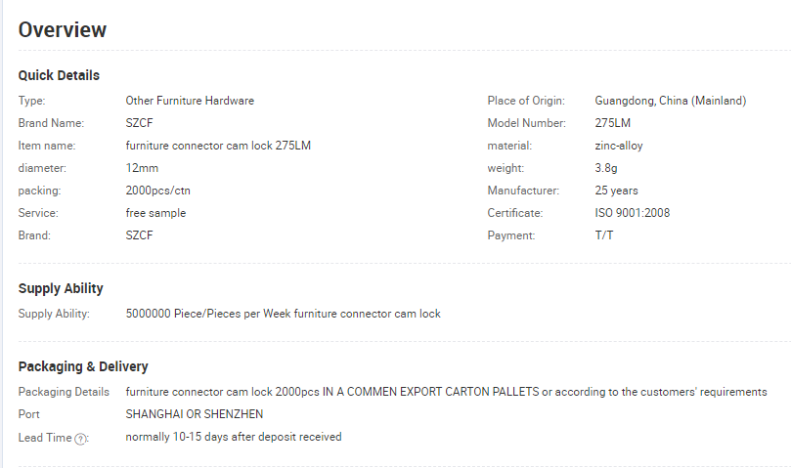The width and height of the screenshot is (791, 468).
Task: Click the Supply Ability section heading
Action: click(x=61, y=288)
